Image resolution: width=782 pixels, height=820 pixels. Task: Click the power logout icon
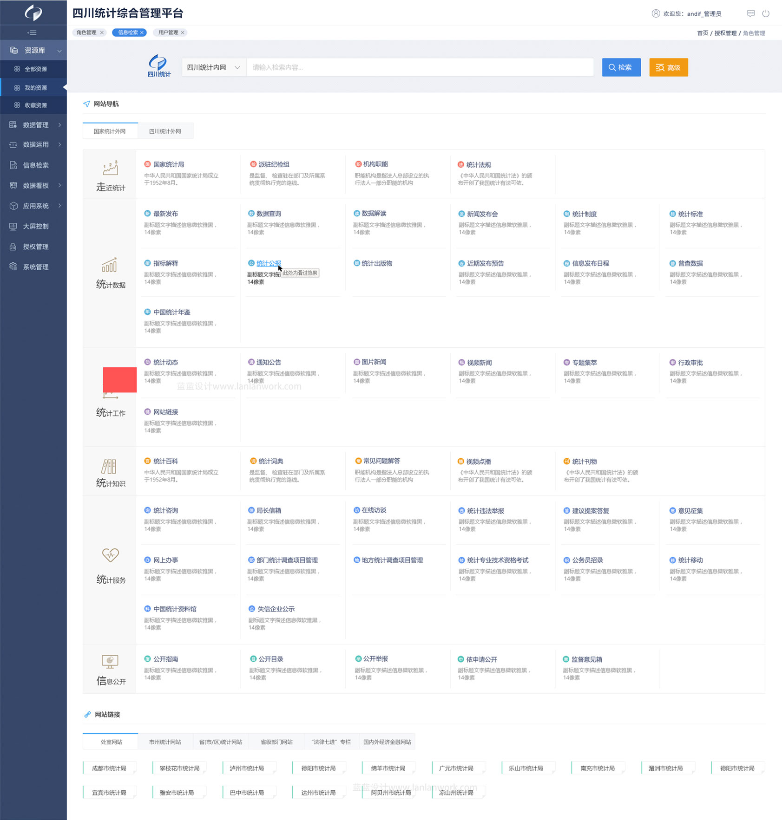(765, 13)
